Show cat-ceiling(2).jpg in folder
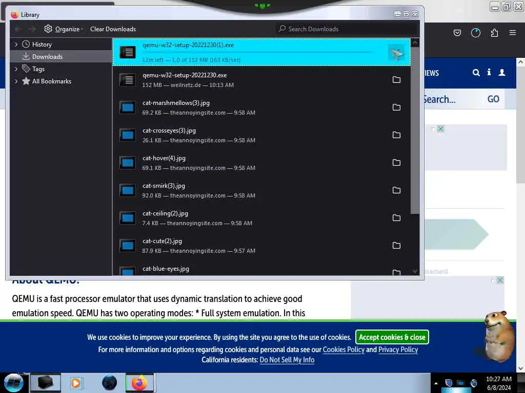525x393 pixels. [x=396, y=218]
